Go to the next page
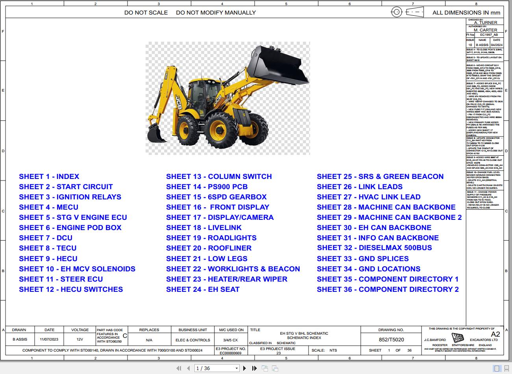 pos(245,368)
